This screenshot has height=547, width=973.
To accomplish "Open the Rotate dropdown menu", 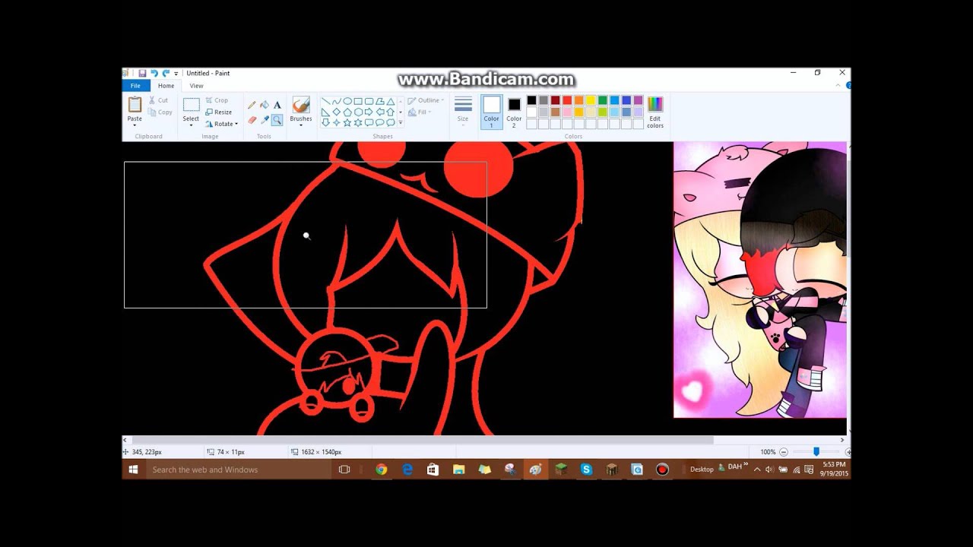I will pos(221,124).
